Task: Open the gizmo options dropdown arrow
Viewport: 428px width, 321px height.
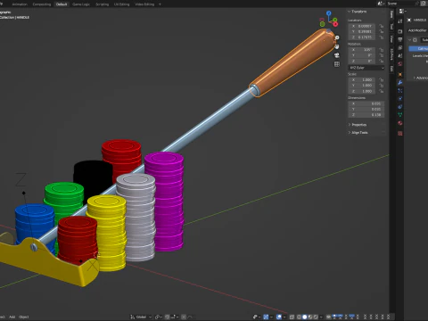Action: [x=271, y=317]
